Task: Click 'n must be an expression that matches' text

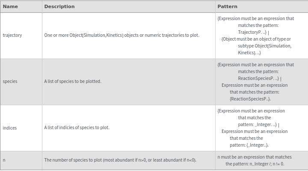Action: pyautogui.click(x=255, y=157)
